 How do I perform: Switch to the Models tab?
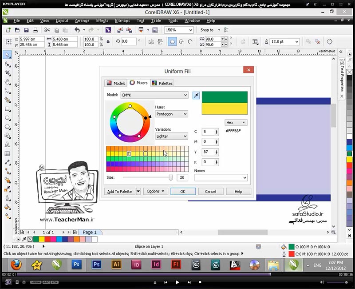tap(116, 83)
